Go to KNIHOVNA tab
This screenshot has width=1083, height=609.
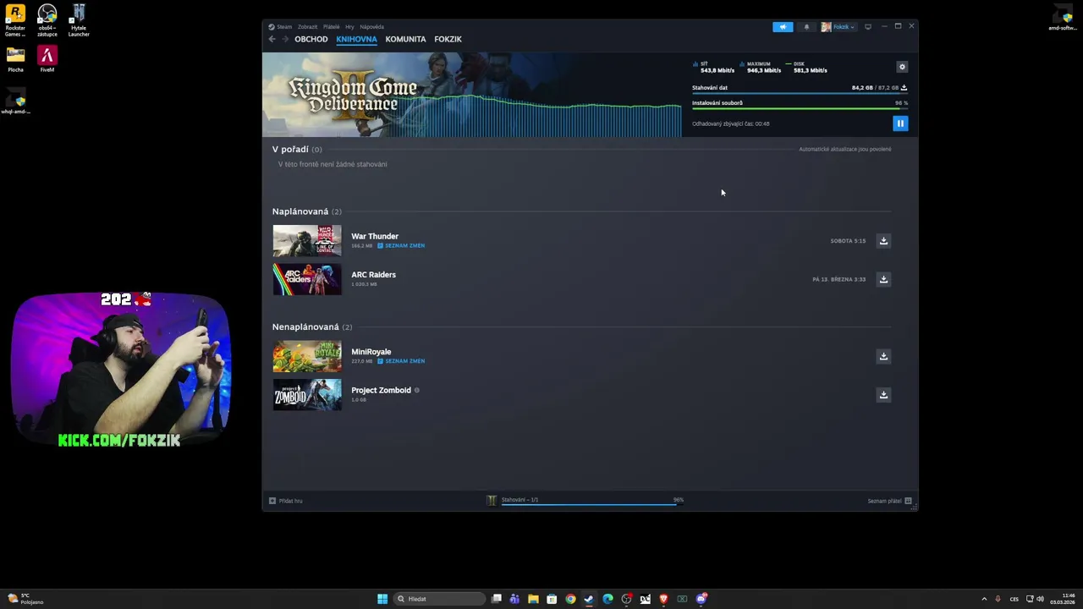356,39
